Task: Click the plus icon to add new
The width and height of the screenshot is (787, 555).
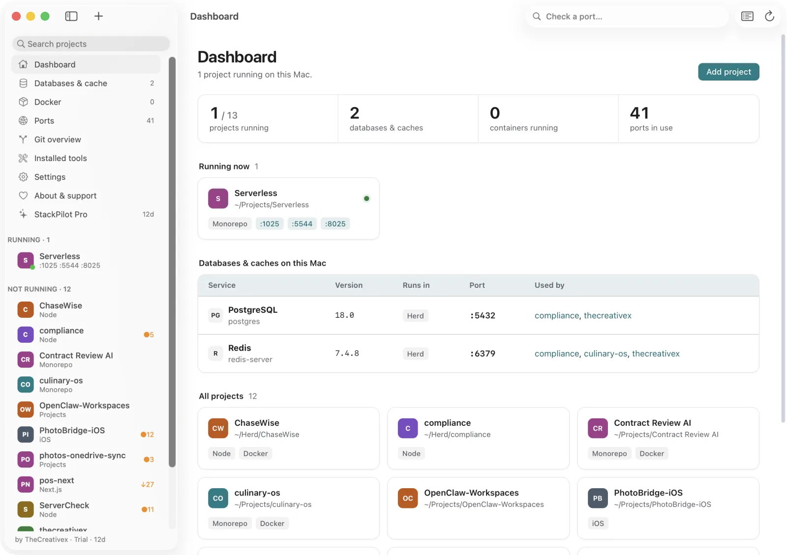Action: 98,16
